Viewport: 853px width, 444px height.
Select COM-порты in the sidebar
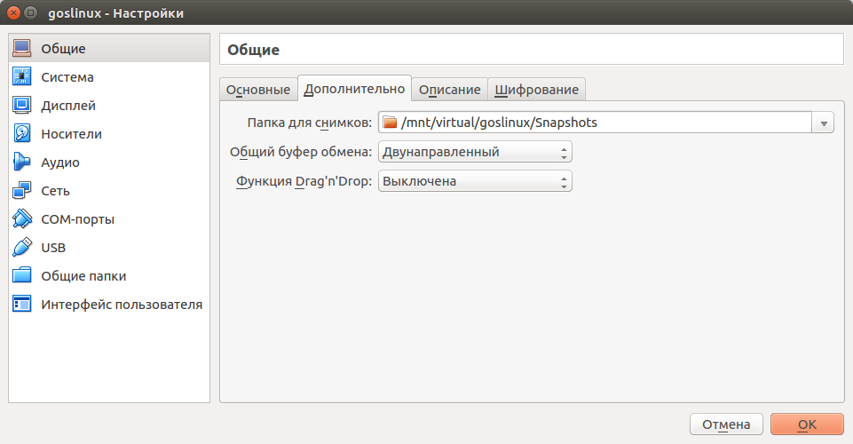click(x=109, y=219)
